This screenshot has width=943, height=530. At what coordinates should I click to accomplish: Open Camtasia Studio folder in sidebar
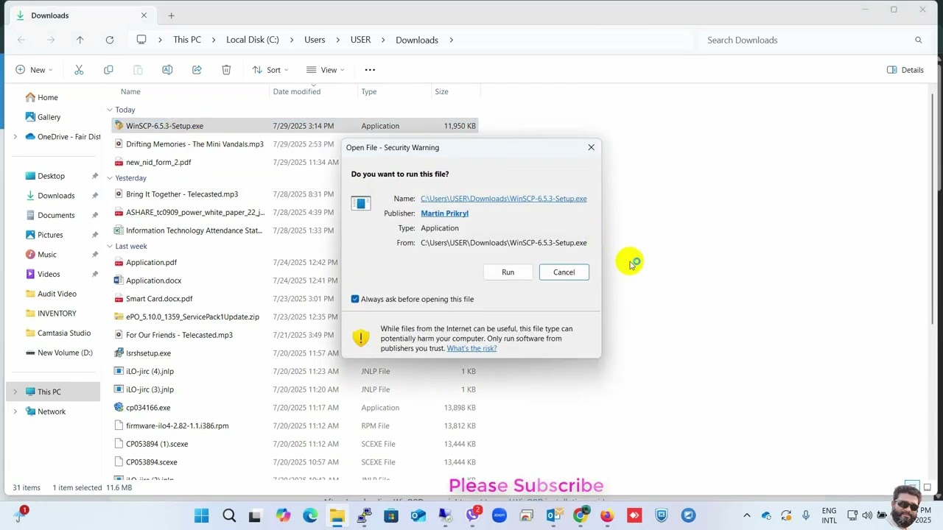pyautogui.click(x=64, y=333)
